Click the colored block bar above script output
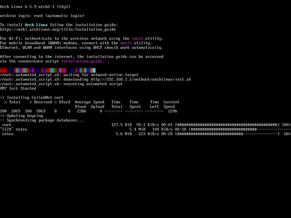Image resolution: width=291 pixels, height=218 pixels. coord(48,70)
